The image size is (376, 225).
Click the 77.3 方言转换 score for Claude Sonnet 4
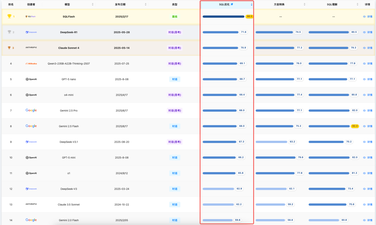299,48
